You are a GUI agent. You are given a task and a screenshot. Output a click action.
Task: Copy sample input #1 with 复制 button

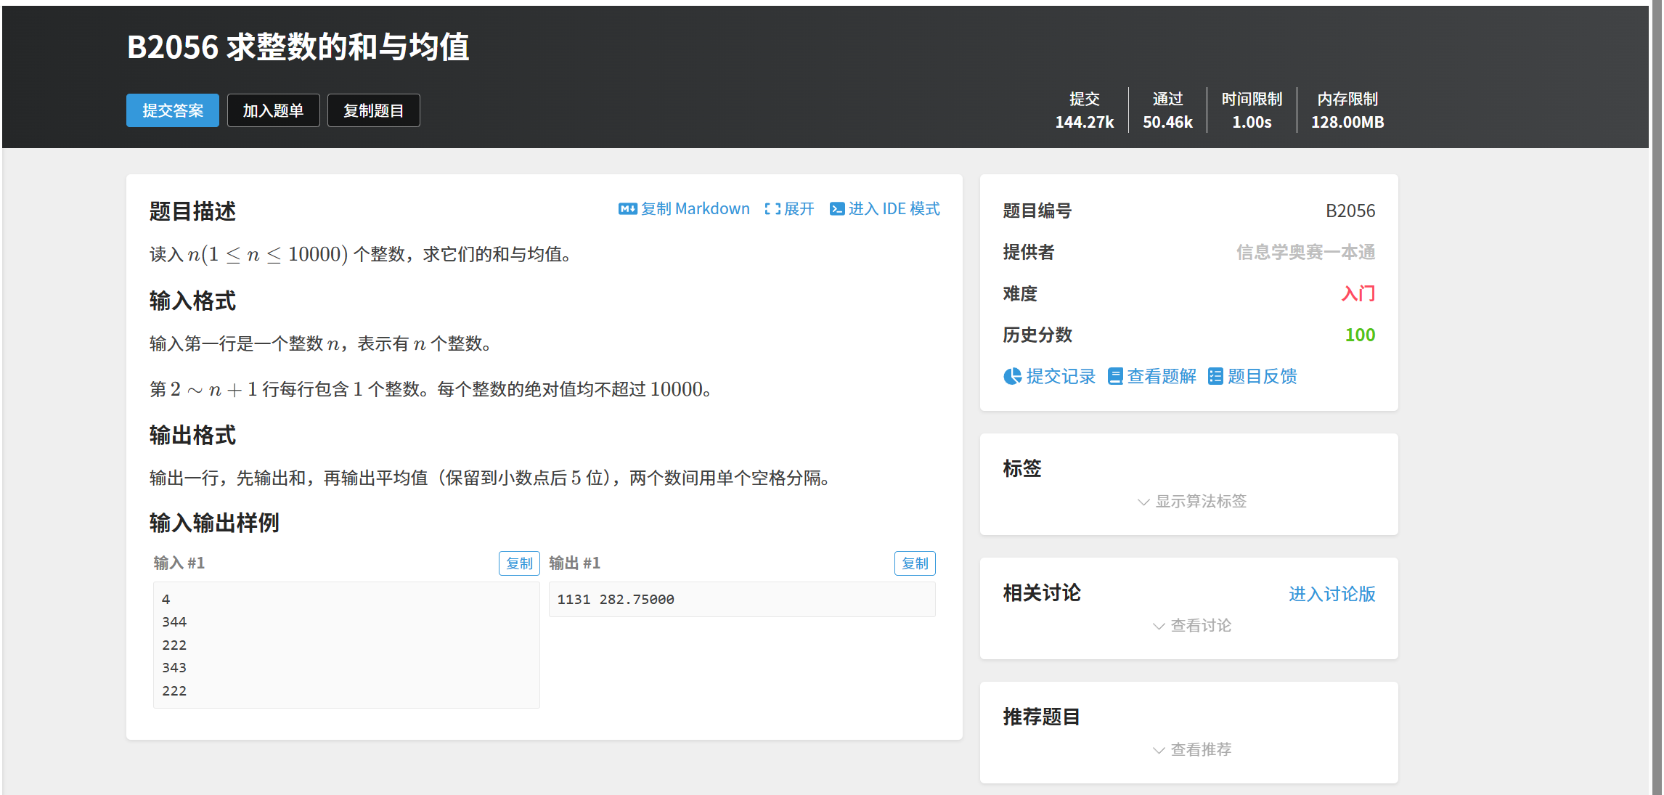[x=518, y=563]
